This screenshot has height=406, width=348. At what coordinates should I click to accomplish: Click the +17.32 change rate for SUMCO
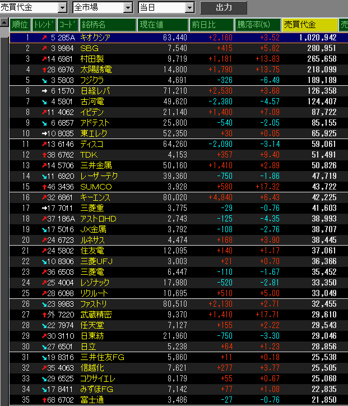tap(267, 187)
